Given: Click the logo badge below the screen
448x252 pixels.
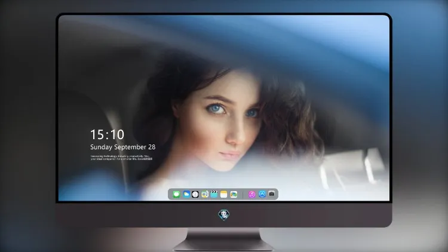Looking at the screenshot, I should click(224, 215).
